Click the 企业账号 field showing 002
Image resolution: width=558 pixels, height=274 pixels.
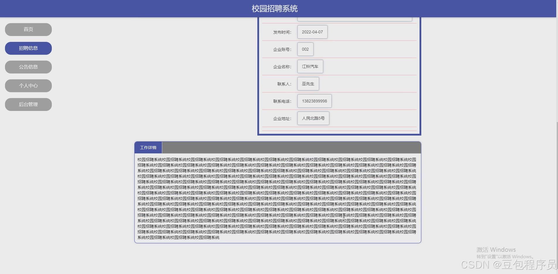305,49
